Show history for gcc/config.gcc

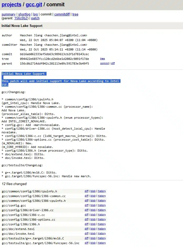102,205
